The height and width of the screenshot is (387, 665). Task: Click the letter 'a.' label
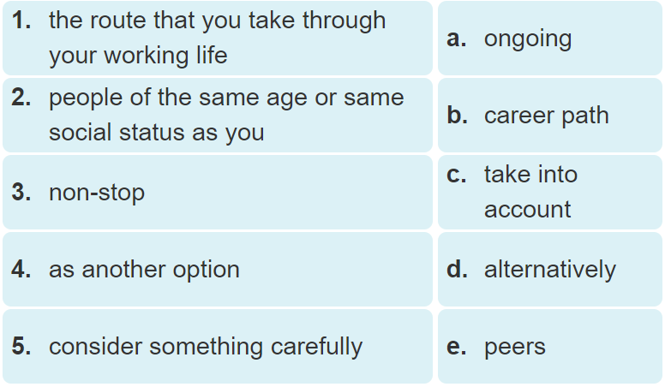(x=457, y=39)
